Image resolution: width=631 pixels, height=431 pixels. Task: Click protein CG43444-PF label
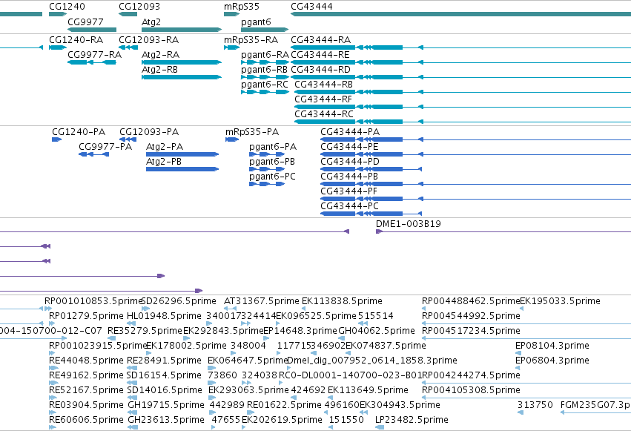[348, 191]
